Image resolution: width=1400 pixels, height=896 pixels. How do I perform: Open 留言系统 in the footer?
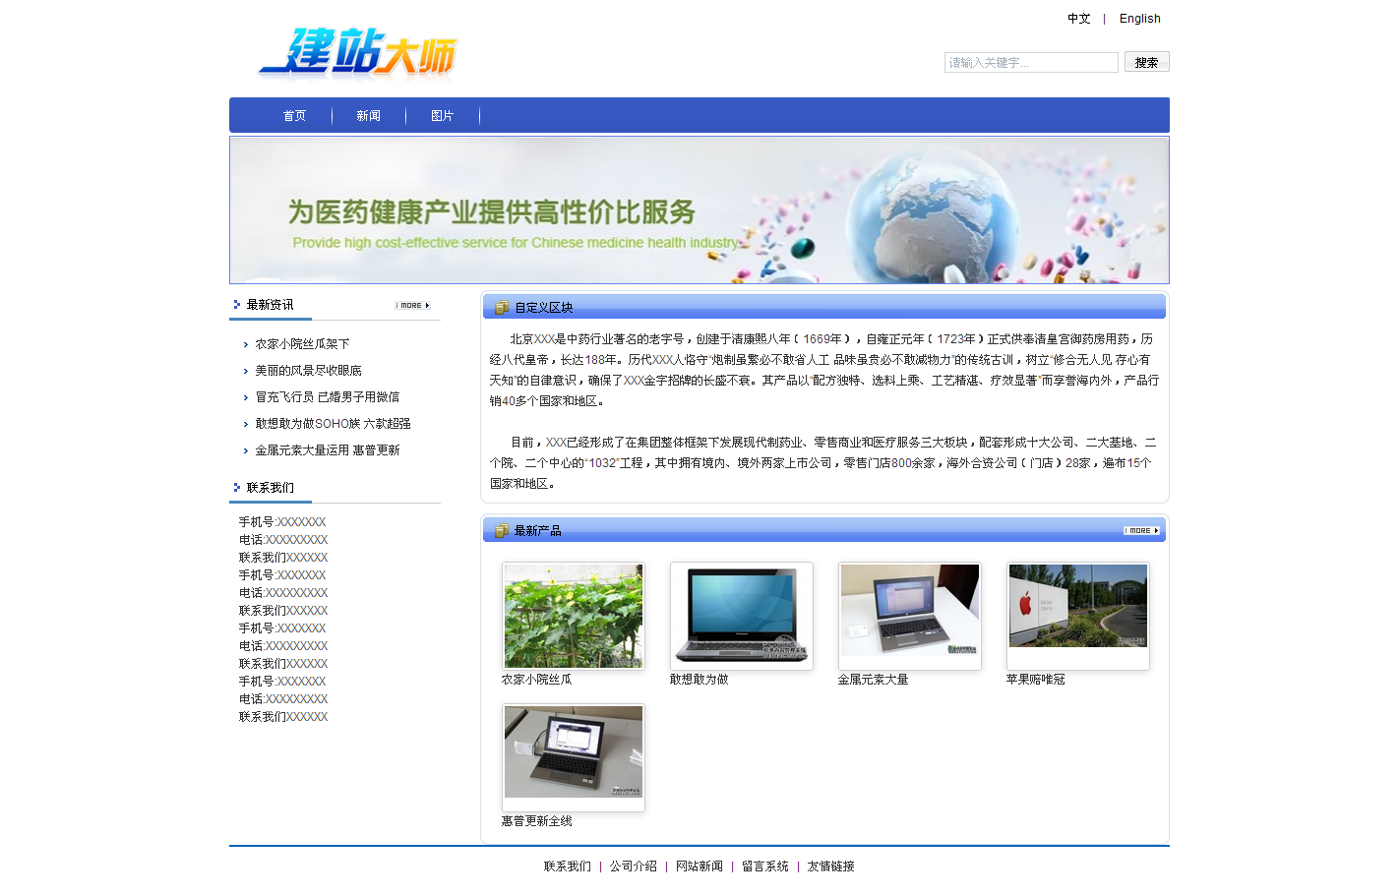click(764, 866)
